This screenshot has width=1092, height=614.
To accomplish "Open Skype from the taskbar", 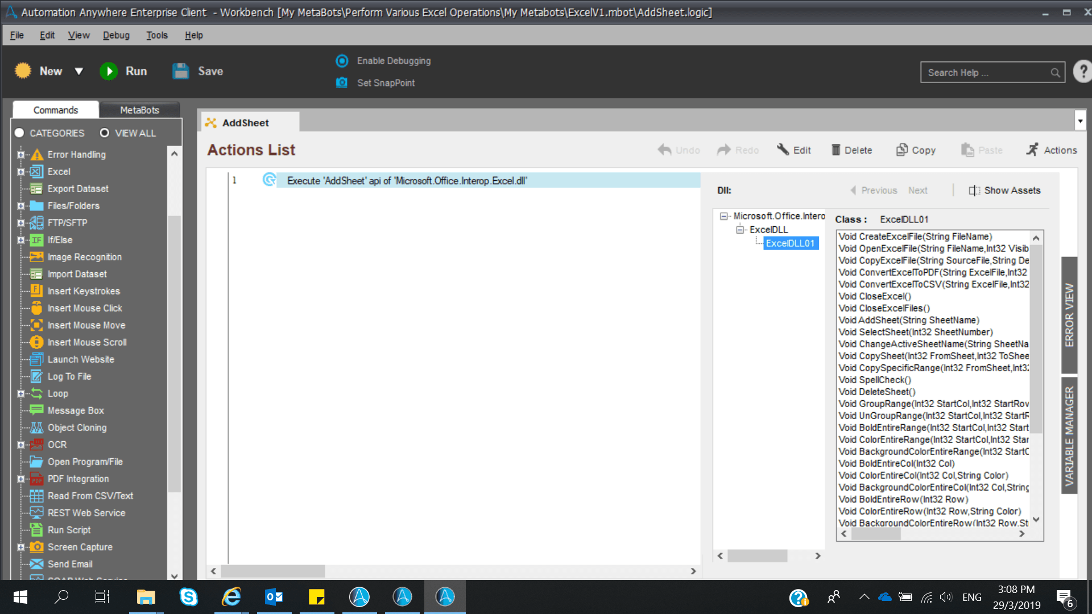I will point(188,597).
